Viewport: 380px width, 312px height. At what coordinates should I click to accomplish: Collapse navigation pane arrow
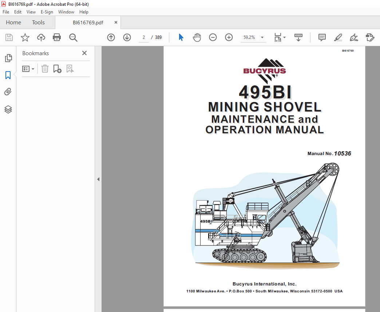point(98,179)
